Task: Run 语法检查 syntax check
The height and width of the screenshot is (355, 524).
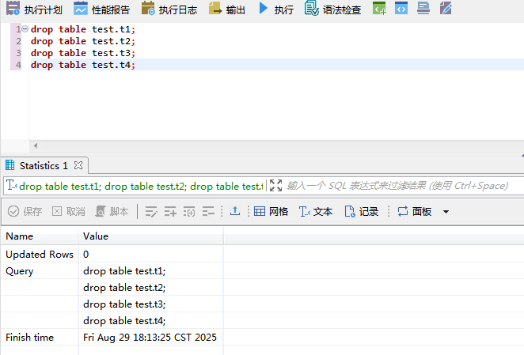Action: click(333, 9)
